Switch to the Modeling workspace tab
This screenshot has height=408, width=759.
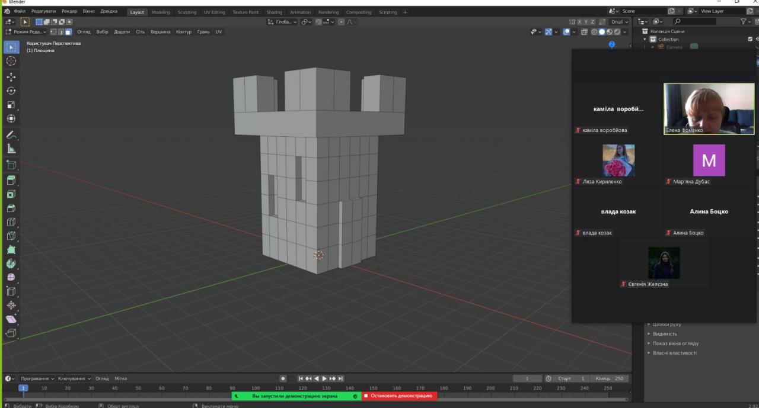click(x=160, y=12)
